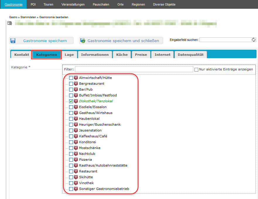Click the red X icon beside Sonstiger Gastronomiebetrieb

(76, 189)
